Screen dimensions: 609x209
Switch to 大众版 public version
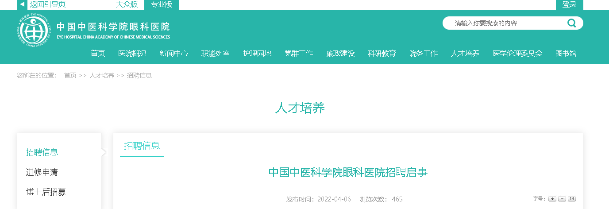(x=127, y=4)
